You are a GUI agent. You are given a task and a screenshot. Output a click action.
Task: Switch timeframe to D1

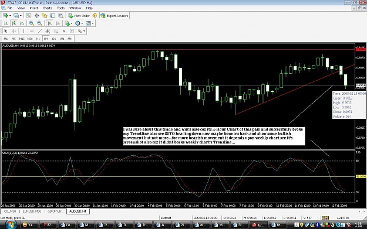tap(54, 39)
